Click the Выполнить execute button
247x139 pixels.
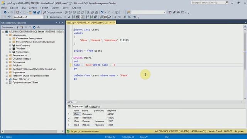pos(54,17)
